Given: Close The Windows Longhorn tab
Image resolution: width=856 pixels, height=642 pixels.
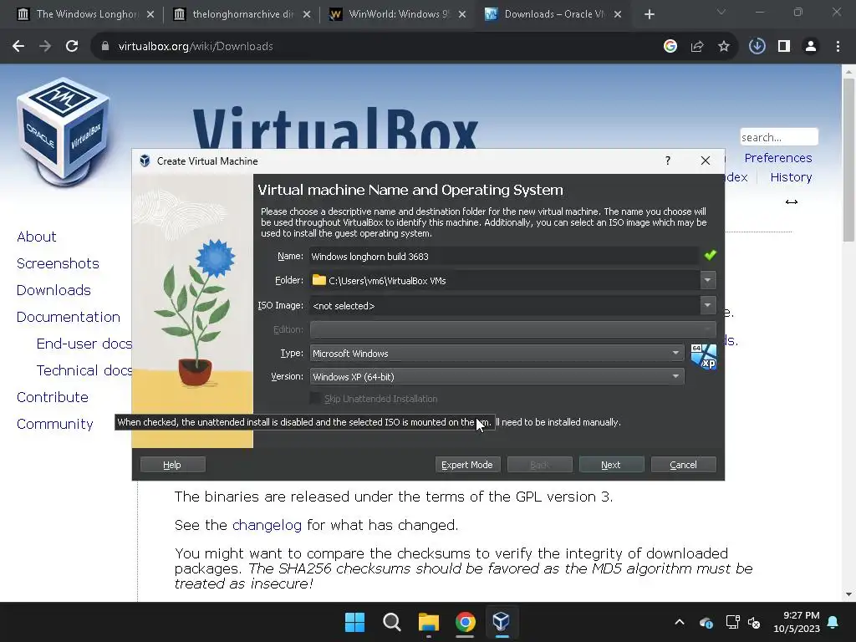Looking at the screenshot, I should coord(150,14).
